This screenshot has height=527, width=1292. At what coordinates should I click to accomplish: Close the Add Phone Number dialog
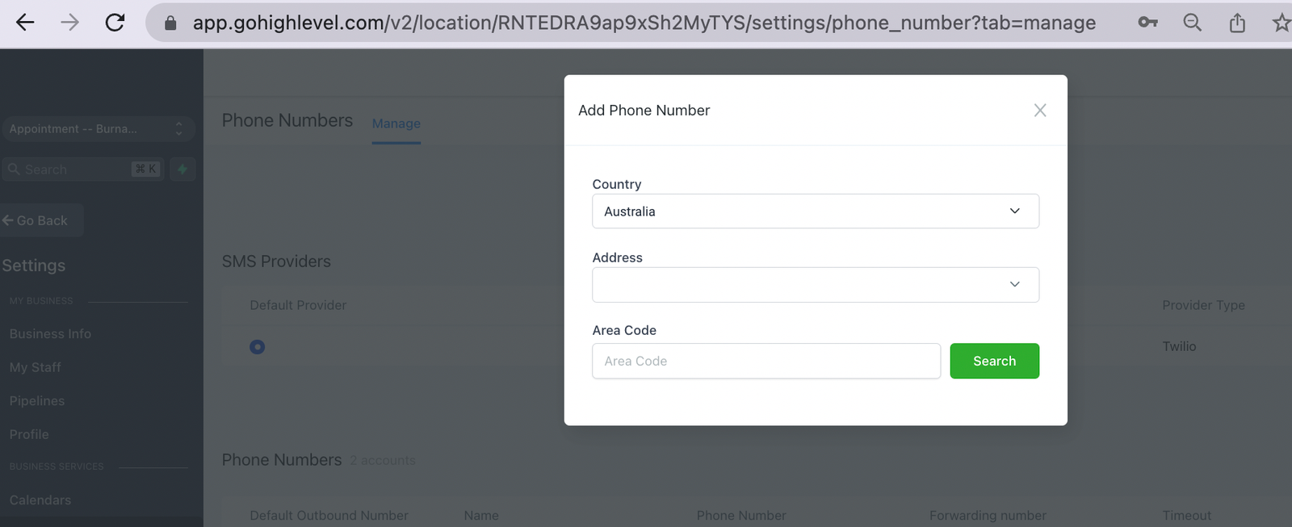coord(1040,111)
